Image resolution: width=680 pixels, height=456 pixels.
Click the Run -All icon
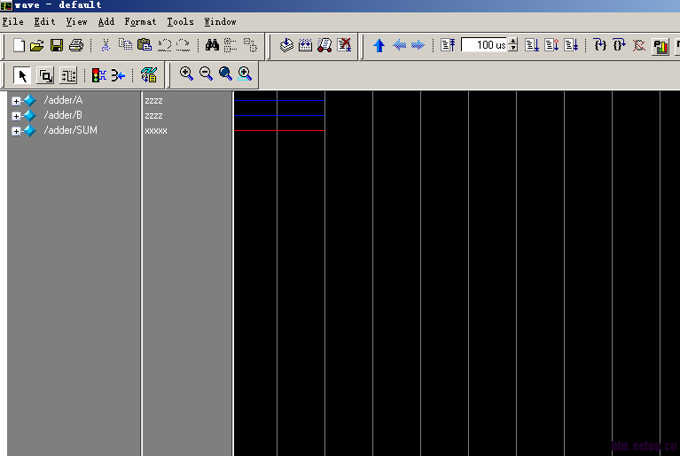point(571,44)
